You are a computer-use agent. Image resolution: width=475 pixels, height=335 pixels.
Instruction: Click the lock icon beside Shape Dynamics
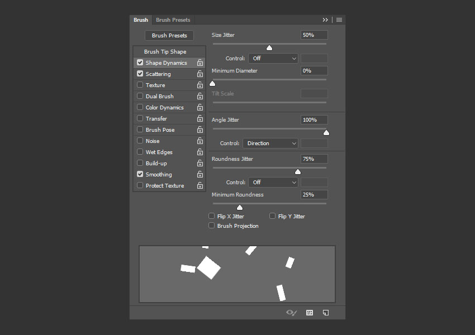point(200,63)
